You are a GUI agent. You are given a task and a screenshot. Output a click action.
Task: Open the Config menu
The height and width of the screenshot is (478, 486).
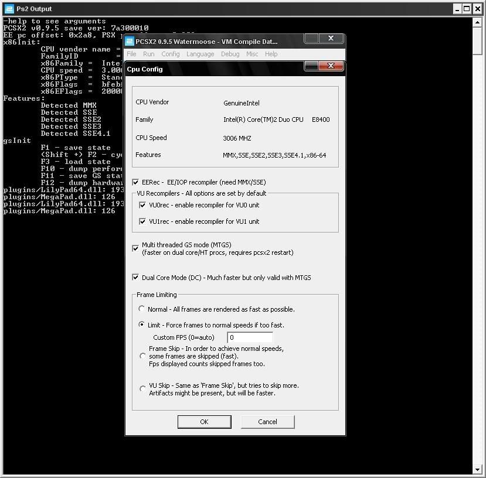(170, 54)
